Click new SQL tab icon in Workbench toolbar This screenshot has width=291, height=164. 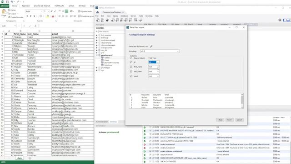(x=98, y=20)
